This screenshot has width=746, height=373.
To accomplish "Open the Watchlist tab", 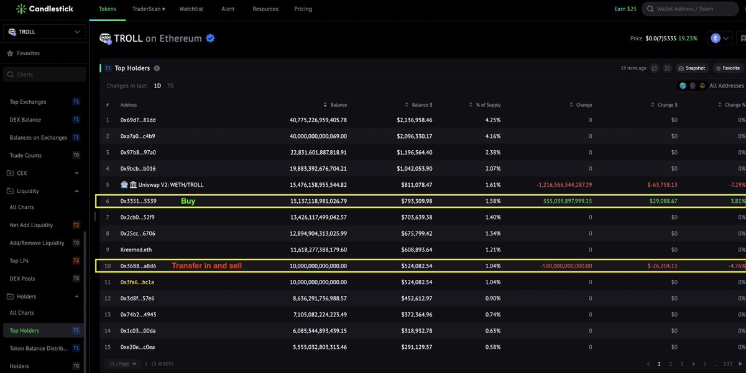I will (x=190, y=9).
